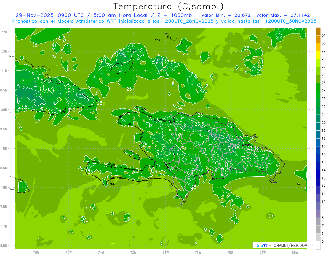Click the color scale label "25"
The width and height of the screenshot is (331, 256).
pyautogui.click(x=324, y=83)
